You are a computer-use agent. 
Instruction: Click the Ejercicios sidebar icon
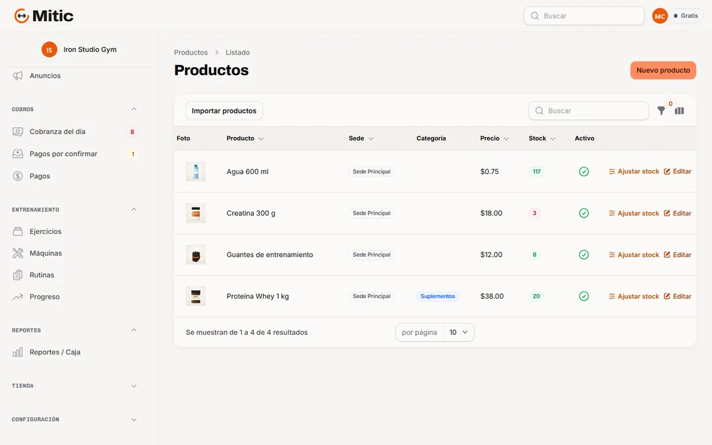(x=18, y=231)
